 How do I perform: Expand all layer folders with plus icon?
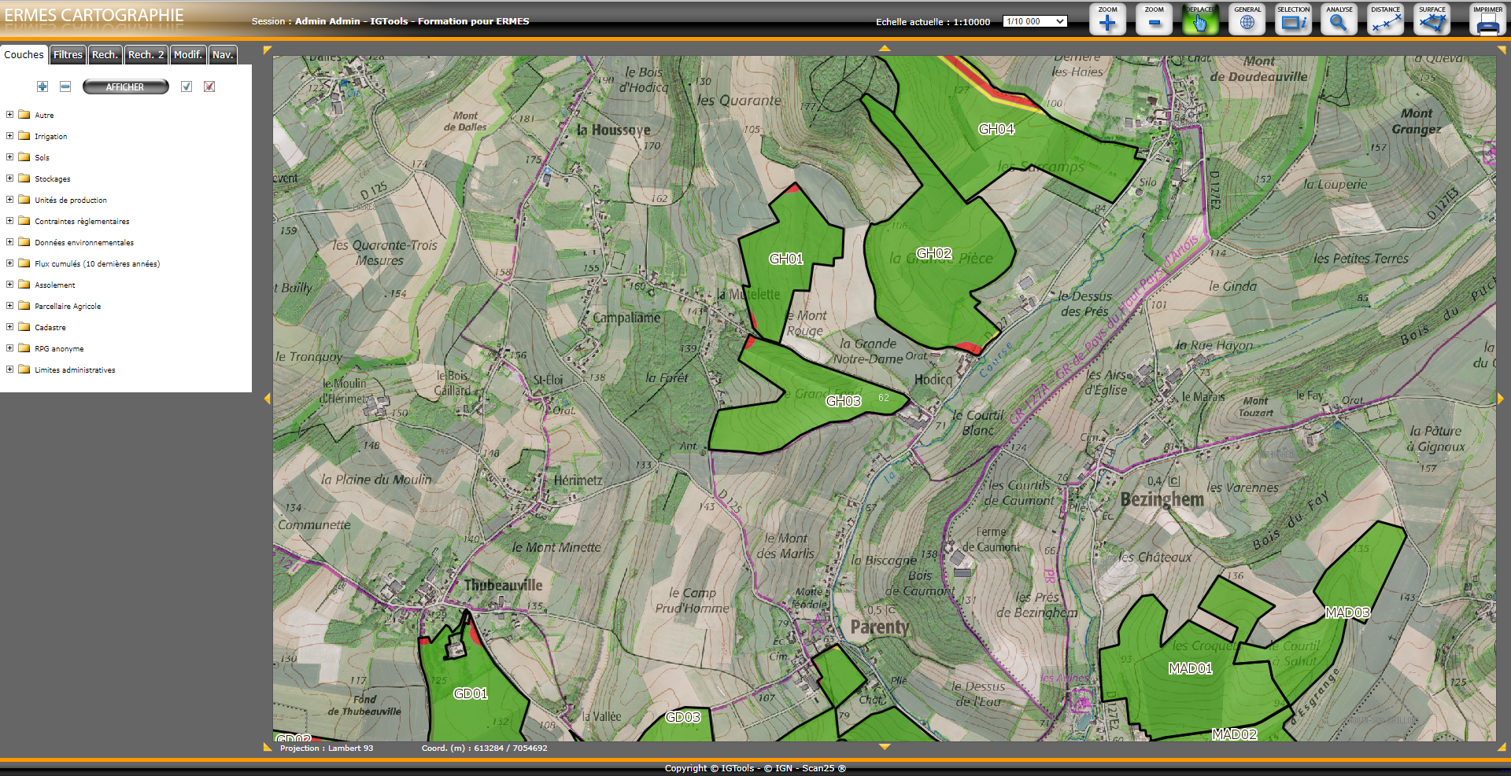click(x=42, y=86)
